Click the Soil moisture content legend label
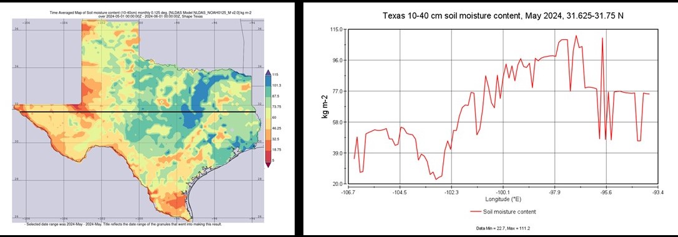Image resolution: width=678 pixels, height=237 pixels. [x=509, y=211]
